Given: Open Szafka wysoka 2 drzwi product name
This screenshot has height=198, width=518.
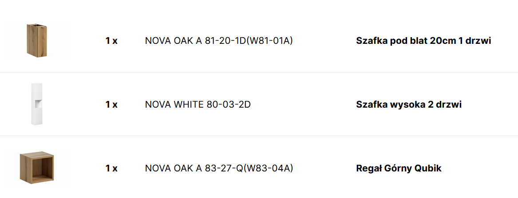Looking at the screenshot, I should [x=408, y=105].
